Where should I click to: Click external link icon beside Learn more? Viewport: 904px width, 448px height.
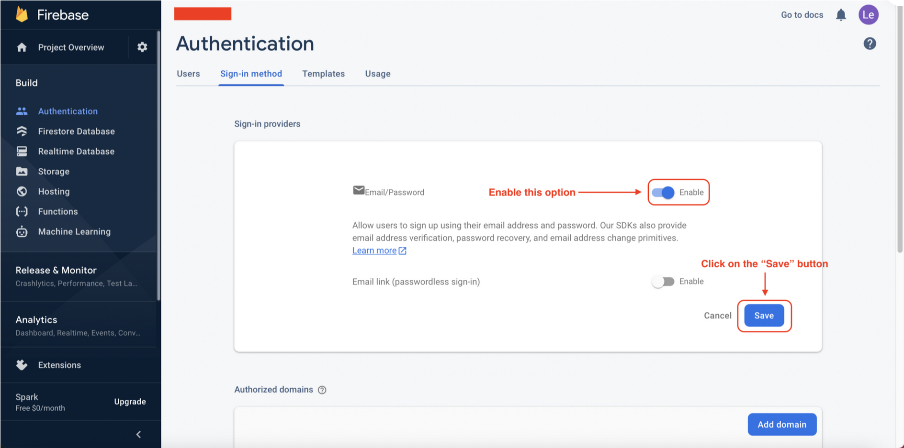(403, 251)
